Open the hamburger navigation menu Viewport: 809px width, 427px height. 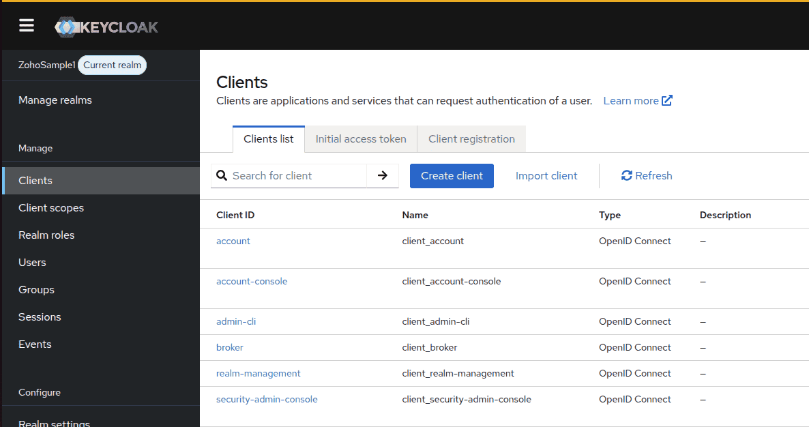tap(27, 26)
